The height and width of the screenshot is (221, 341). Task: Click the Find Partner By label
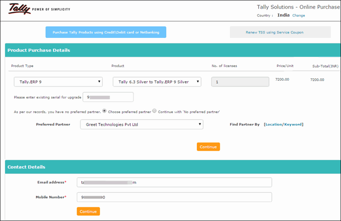pos(245,124)
